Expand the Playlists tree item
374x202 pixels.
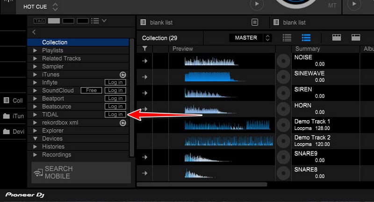point(35,50)
